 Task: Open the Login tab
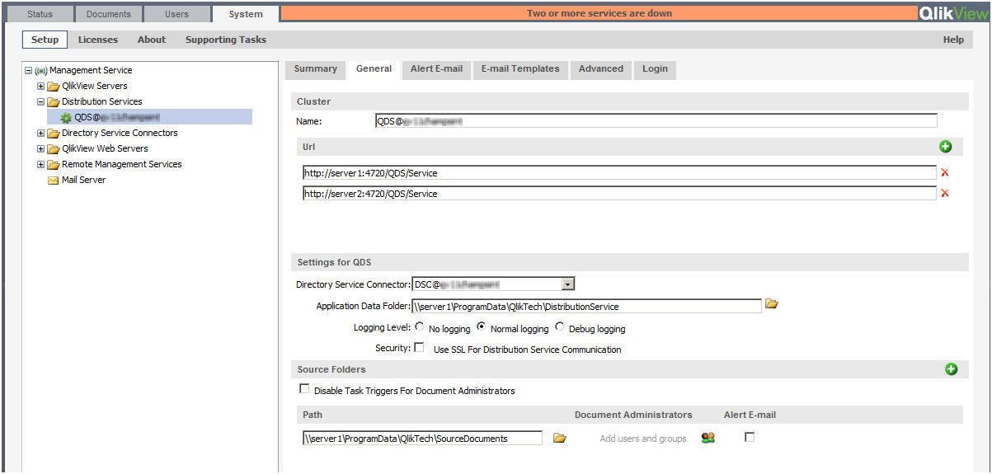(656, 69)
